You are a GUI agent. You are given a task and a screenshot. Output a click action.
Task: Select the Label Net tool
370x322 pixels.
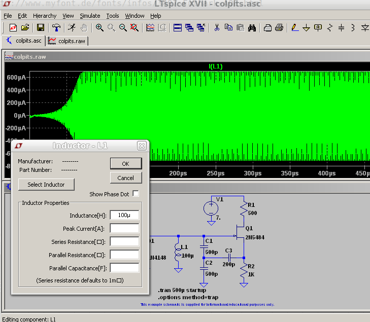318,28
